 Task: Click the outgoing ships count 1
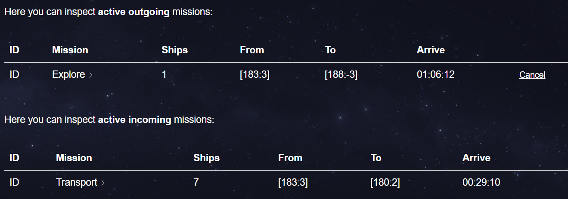tap(164, 75)
